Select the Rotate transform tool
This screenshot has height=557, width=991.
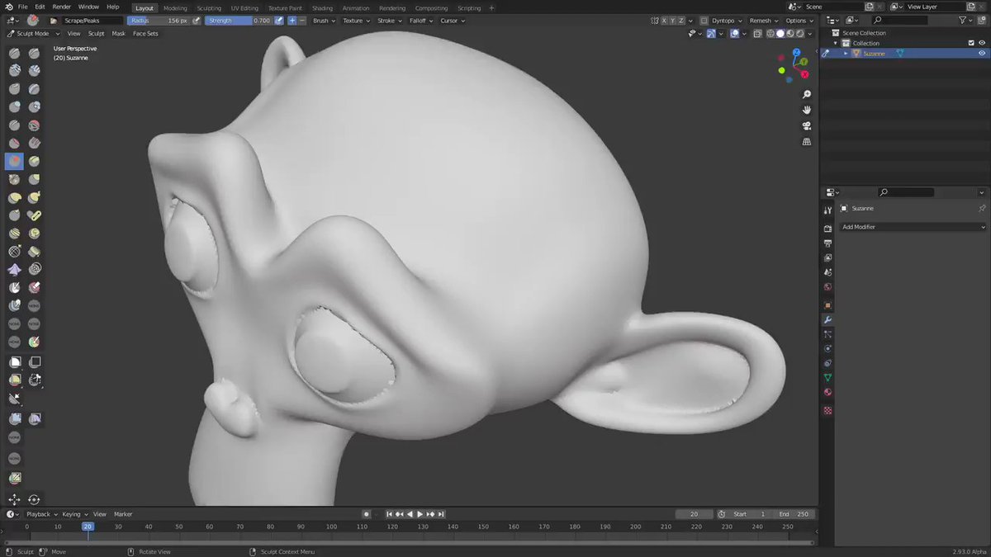pos(35,499)
